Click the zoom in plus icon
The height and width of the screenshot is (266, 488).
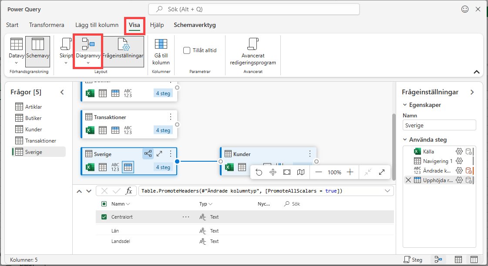(x=350, y=172)
